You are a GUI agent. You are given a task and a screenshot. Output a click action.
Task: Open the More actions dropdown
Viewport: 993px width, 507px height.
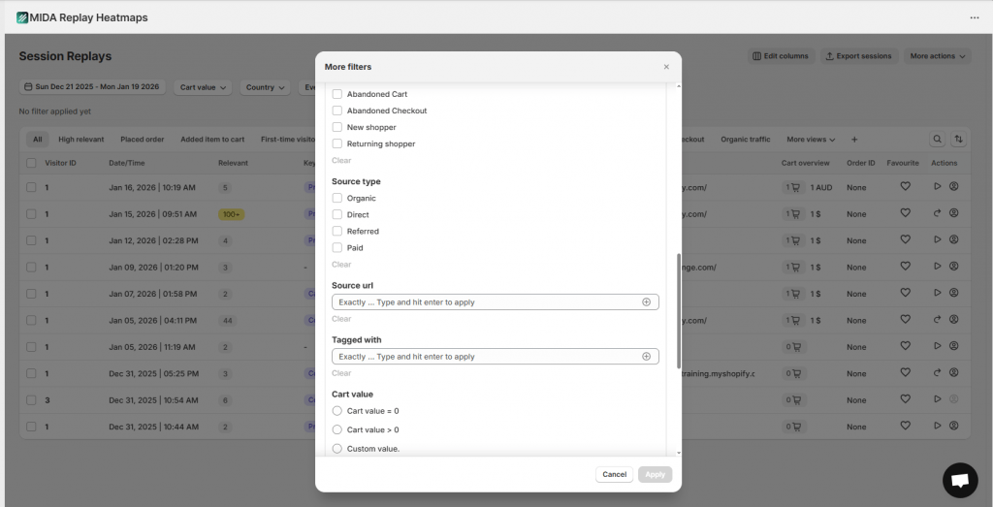pyautogui.click(x=938, y=56)
